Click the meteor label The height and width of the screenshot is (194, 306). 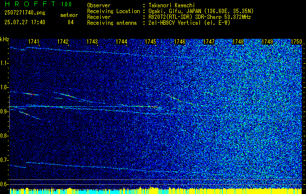coord(69,15)
